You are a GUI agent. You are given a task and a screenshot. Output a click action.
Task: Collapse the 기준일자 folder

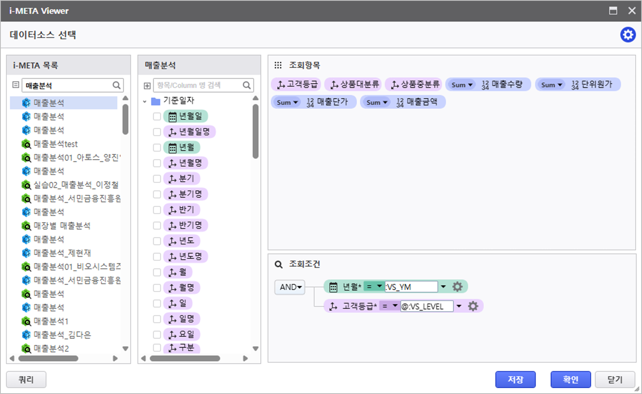(x=145, y=101)
